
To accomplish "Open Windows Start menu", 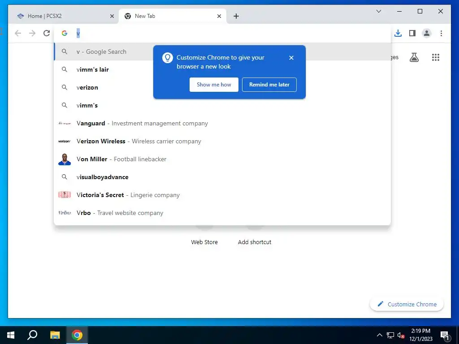I will click(11, 335).
